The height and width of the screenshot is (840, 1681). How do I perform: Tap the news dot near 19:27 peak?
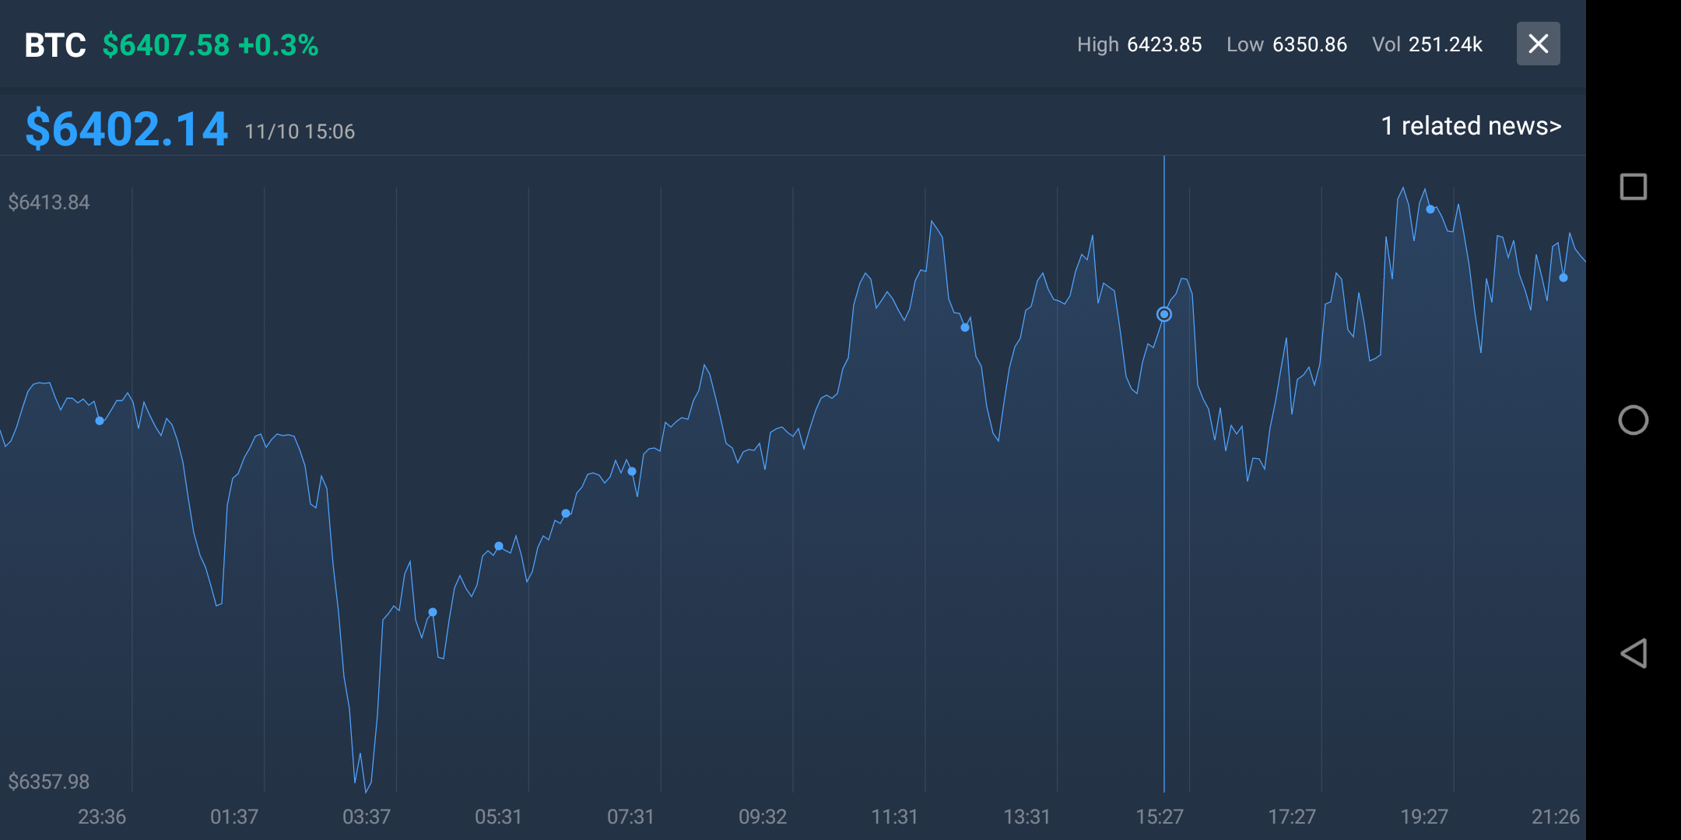1430,209
